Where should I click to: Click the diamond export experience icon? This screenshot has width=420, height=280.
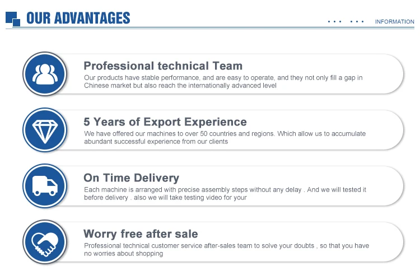45,130
